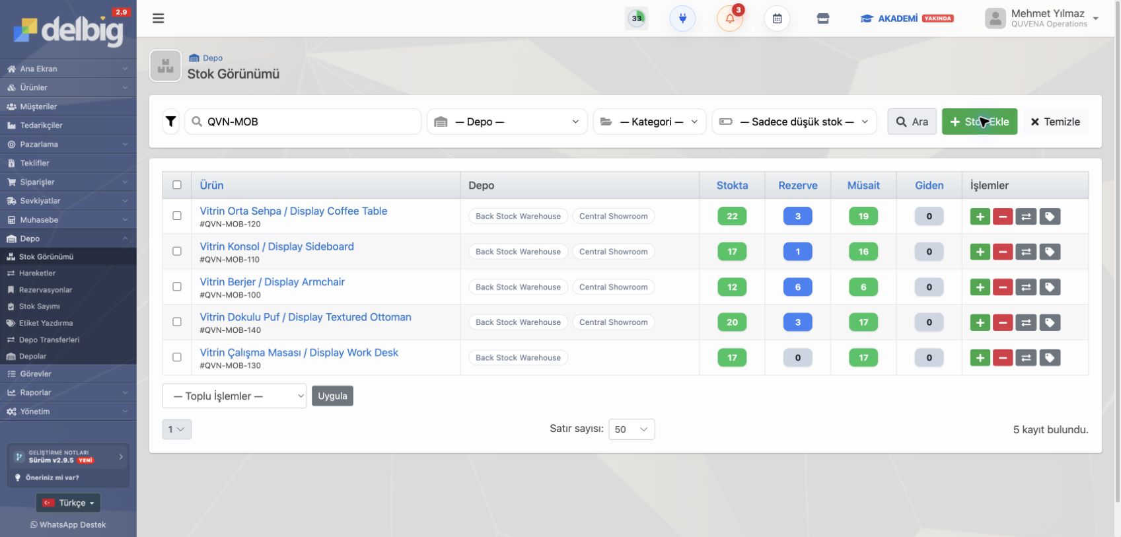Open the Depo filter dropdown
The width and height of the screenshot is (1121, 537).
[x=507, y=122]
